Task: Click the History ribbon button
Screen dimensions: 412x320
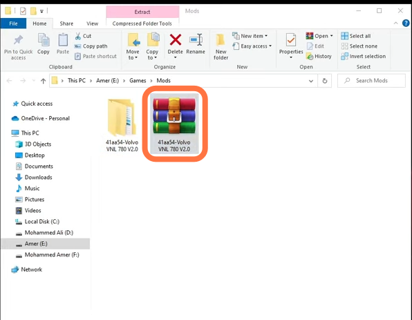Action: (319, 56)
